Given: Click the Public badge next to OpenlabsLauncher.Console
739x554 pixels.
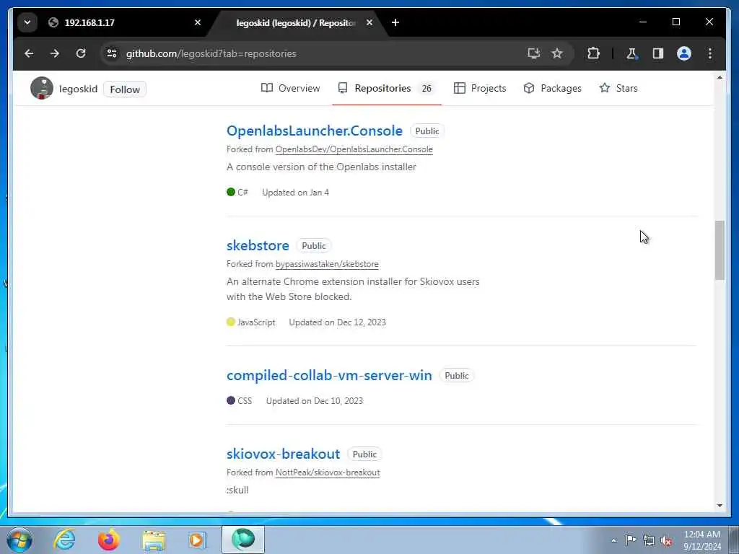Looking at the screenshot, I should (x=427, y=131).
